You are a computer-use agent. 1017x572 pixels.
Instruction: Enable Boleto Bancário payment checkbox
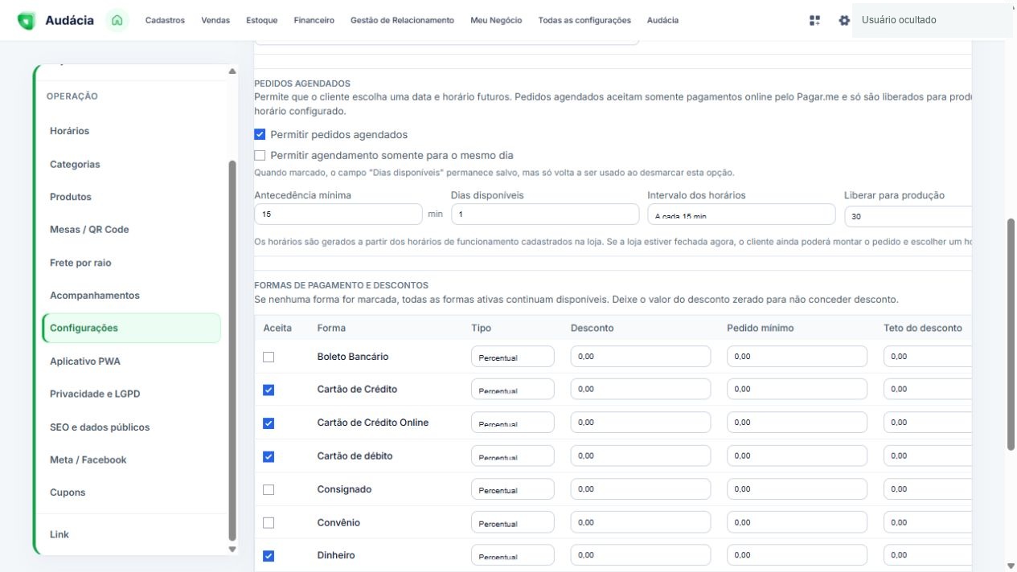[269, 357]
